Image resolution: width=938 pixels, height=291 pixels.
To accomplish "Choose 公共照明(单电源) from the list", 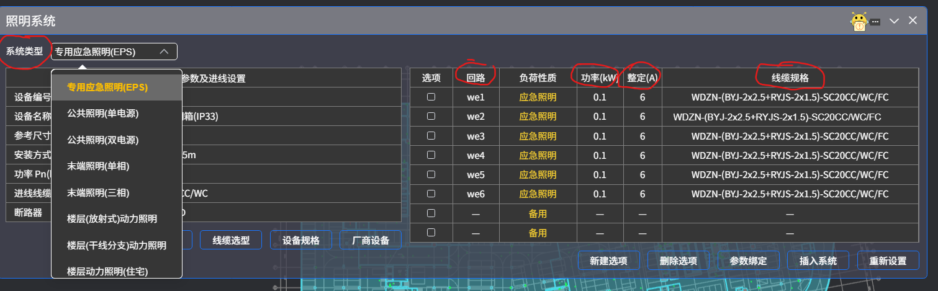I will pos(102,114).
